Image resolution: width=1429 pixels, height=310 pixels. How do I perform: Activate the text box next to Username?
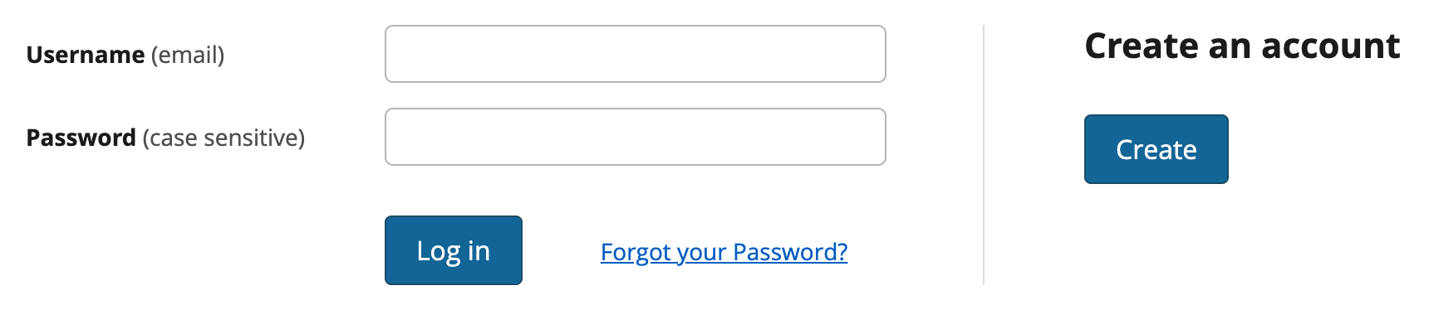636,54
